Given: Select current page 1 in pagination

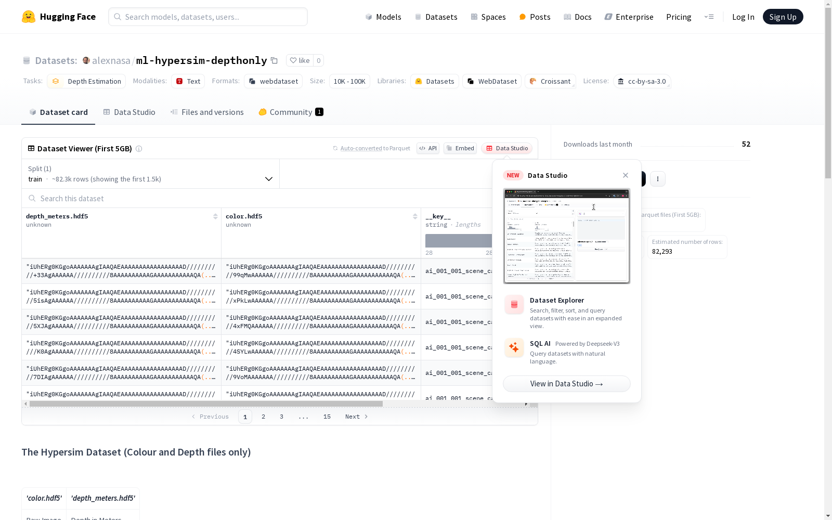Looking at the screenshot, I should [245, 417].
